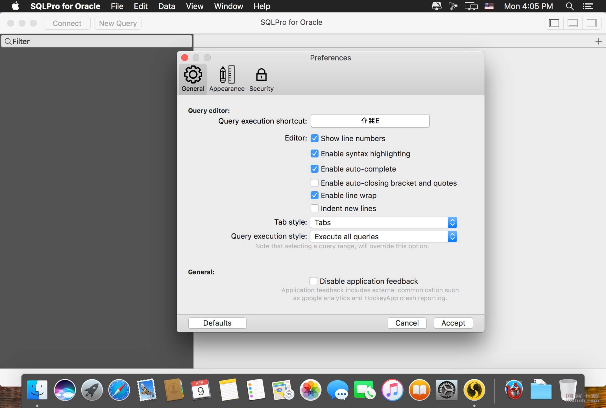Open the Window menu

click(228, 6)
